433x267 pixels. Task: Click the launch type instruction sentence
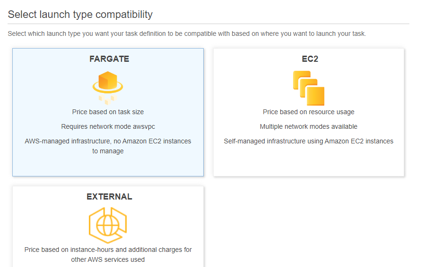coord(187,33)
